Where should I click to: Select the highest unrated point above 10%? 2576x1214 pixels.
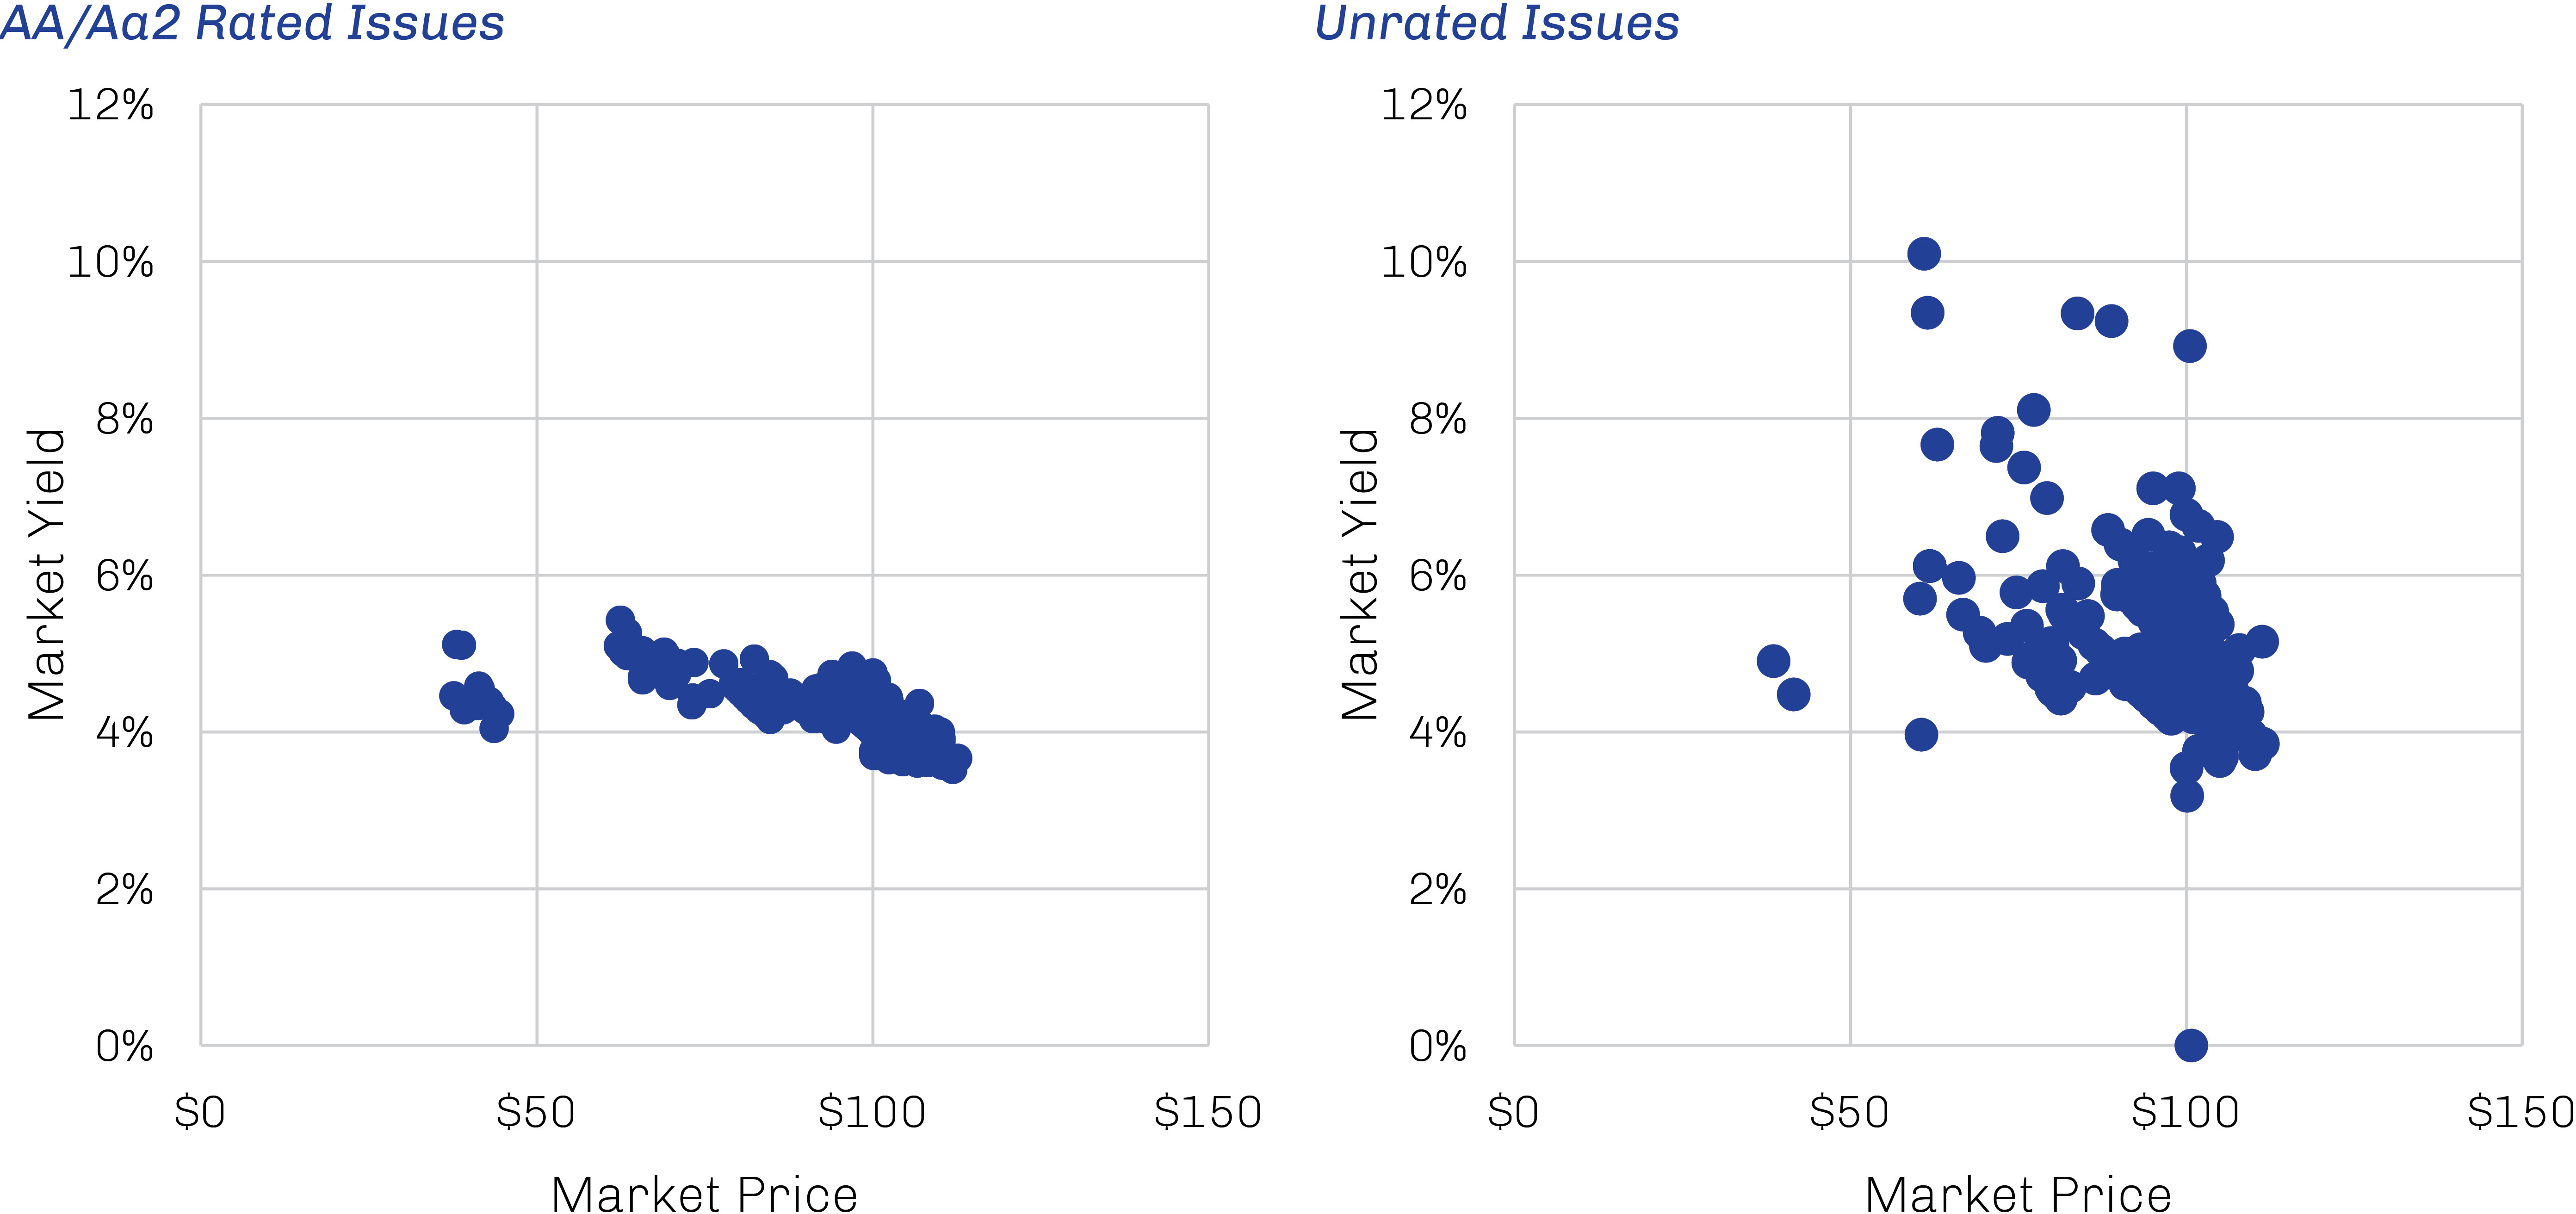[x=1924, y=254]
